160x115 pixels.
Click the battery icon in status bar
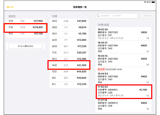point(156,2)
